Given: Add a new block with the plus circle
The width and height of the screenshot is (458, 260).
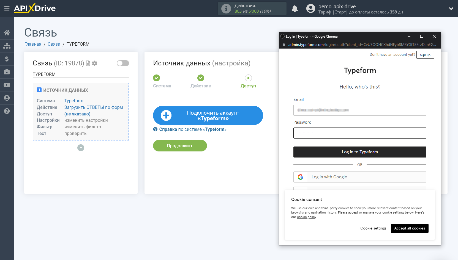Looking at the screenshot, I should pos(81,148).
